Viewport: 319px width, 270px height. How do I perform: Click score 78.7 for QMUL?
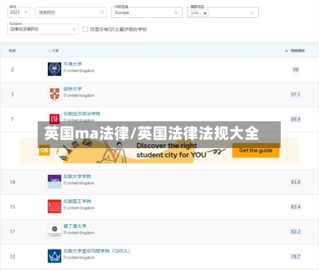[x=295, y=257]
